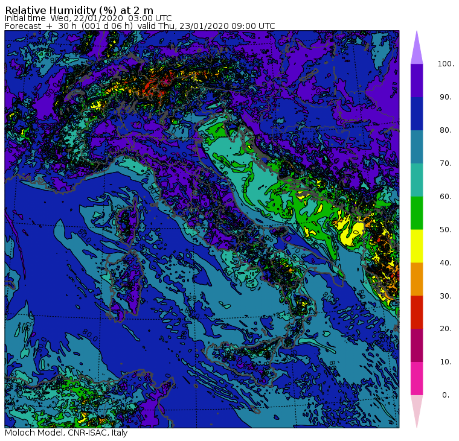Pick the 30-40 orange legend band

[x=417, y=279]
